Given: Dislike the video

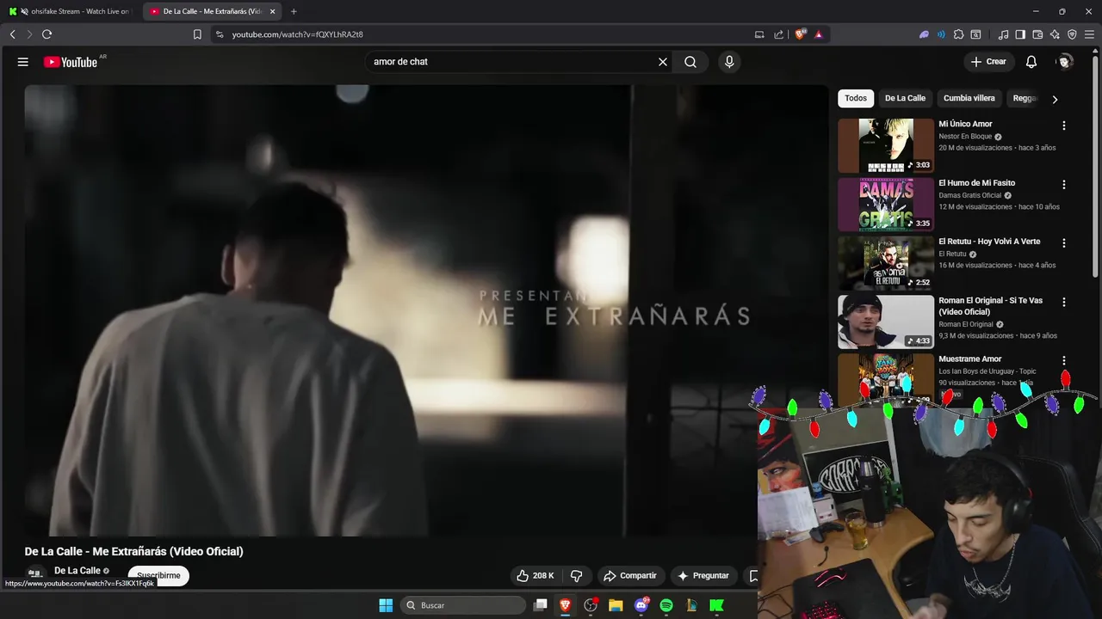Looking at the screenshot, I should 577,576.
